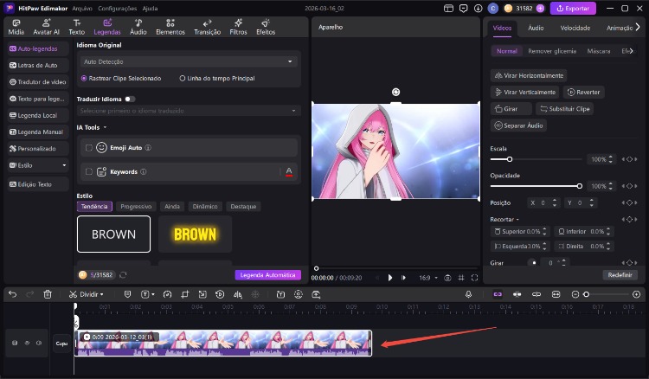Open the Filtros panel
Image resolution: width=649 pixels, height=379 pixels.
tap(239, 27)
